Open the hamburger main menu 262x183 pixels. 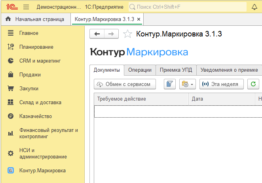tap(26, 7)
